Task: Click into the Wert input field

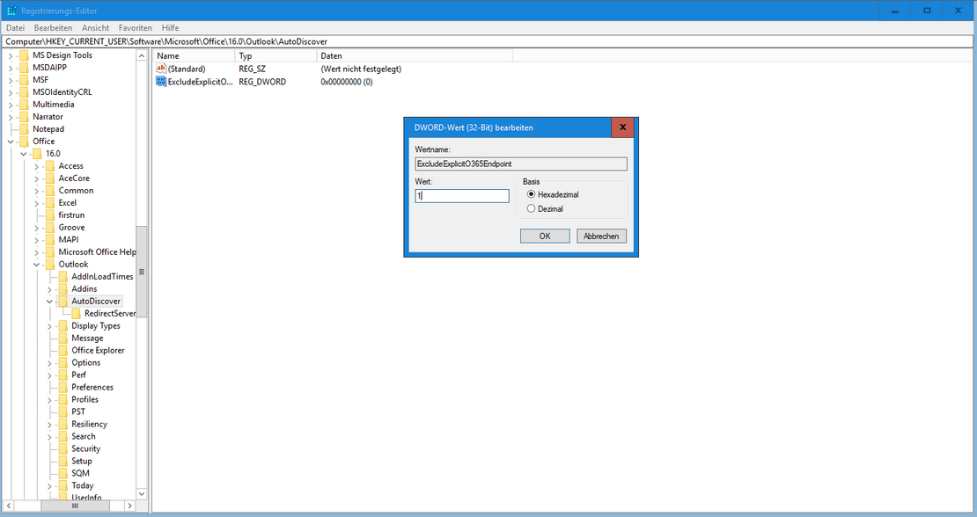Action: click(462, 196)
